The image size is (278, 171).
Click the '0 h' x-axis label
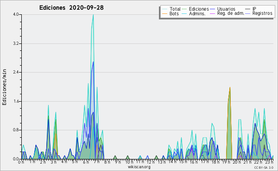tap(21, 162)
